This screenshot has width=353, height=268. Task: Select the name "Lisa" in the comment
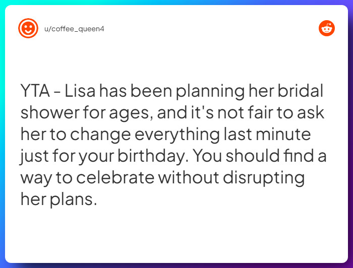(x=80, y=91)
